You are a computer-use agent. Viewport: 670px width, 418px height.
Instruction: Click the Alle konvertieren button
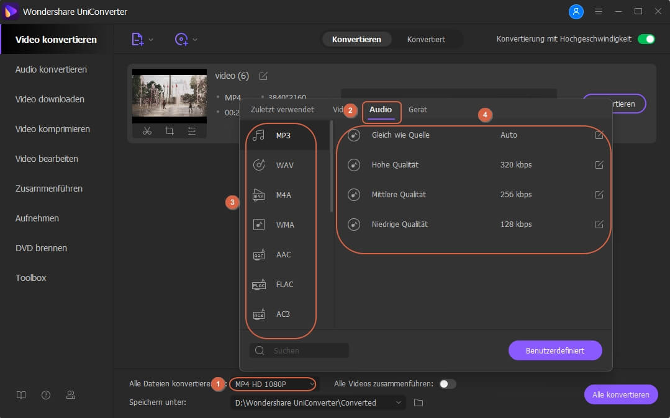[620, 394]
